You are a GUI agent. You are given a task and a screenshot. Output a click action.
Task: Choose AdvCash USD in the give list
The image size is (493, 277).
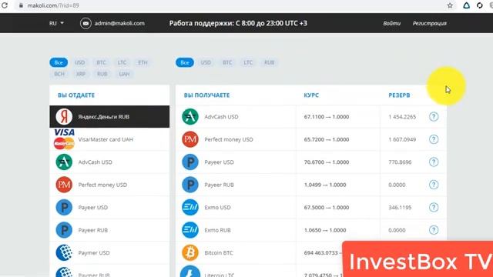[109, 162]
